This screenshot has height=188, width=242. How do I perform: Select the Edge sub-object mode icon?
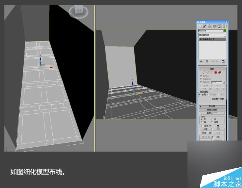[x=208, y=72]
